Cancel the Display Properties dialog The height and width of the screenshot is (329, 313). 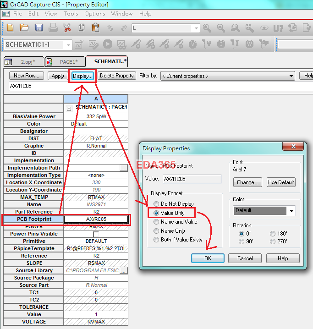pos(245,258)
